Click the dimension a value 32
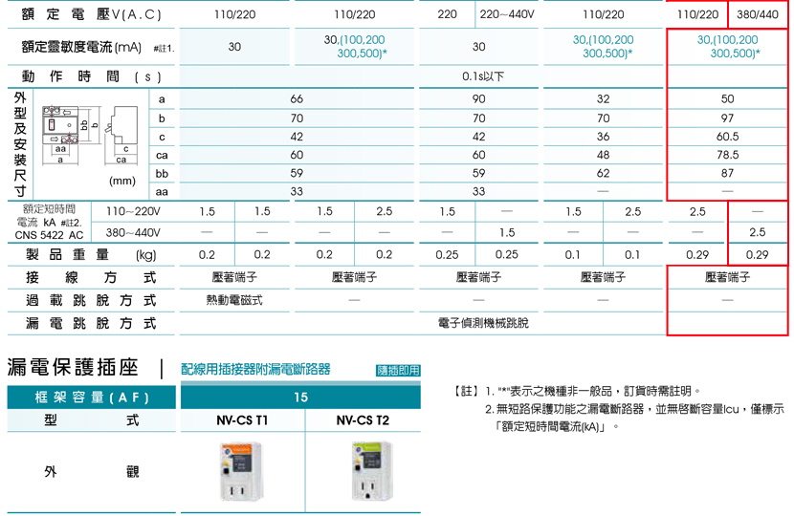 pyautogui.click(x=603, y=98)
